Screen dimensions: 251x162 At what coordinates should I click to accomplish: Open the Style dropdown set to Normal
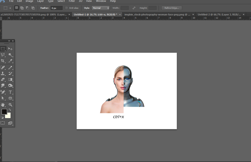[100, 8]
